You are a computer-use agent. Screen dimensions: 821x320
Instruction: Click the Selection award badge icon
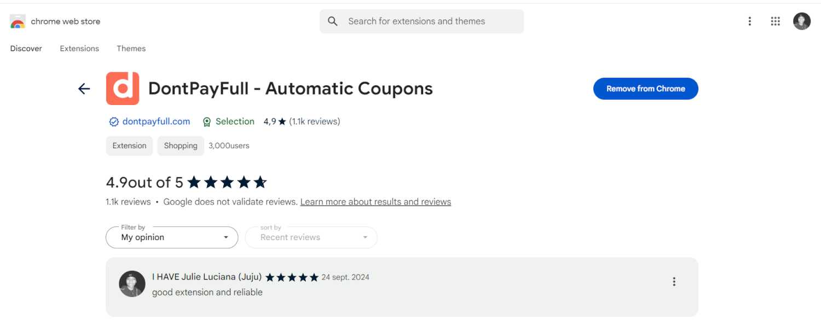click(207, 122)
